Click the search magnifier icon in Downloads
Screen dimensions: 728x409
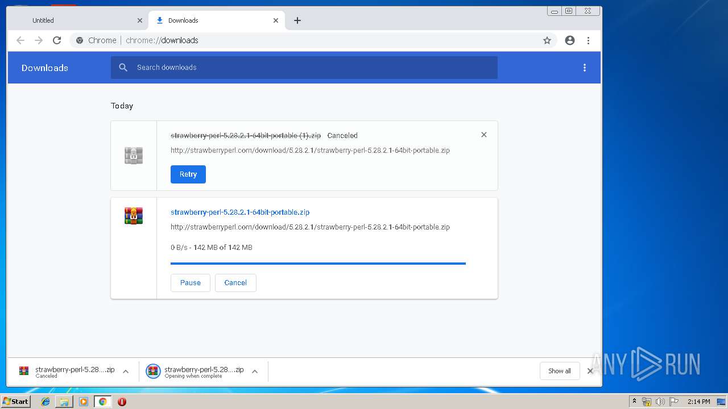click(123, 68)
